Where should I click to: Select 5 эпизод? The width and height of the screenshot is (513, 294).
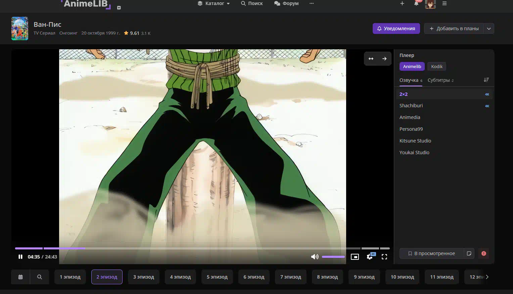[217, 277]
